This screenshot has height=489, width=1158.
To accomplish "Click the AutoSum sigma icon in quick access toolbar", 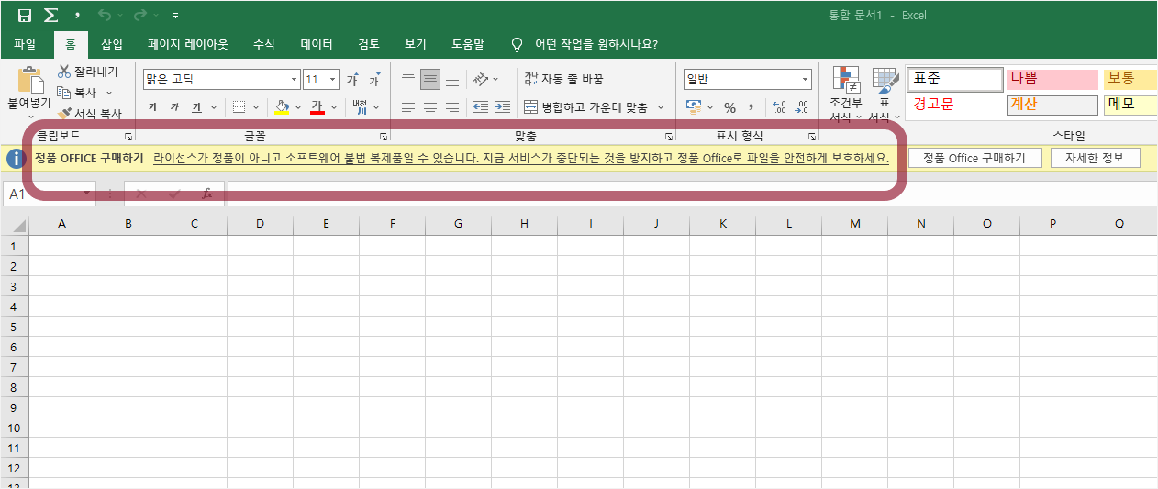I will tap(50, 16).
